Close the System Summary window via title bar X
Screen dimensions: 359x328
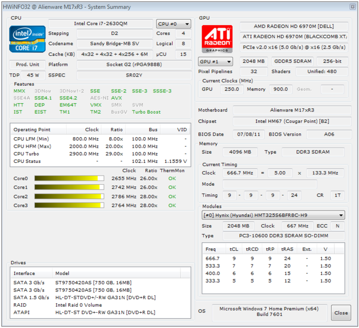pyautogui.click(x=352, y=7)
